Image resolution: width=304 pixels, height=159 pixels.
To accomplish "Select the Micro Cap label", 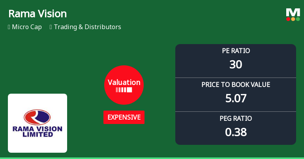I will click(x=27, y=27).
